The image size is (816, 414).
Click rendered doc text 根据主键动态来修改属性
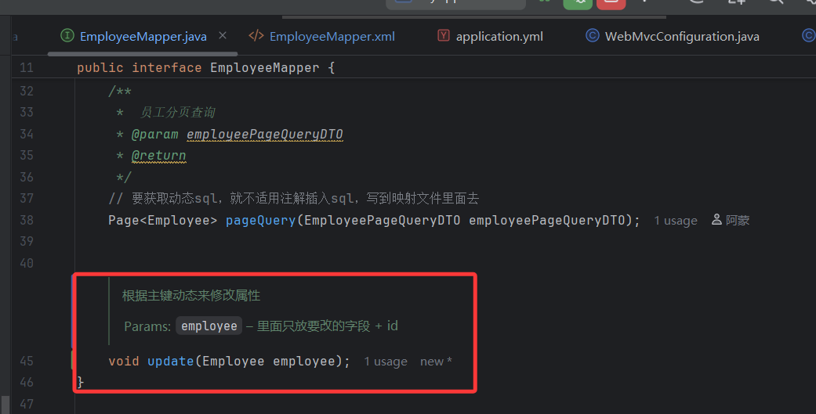click(191, 296)
